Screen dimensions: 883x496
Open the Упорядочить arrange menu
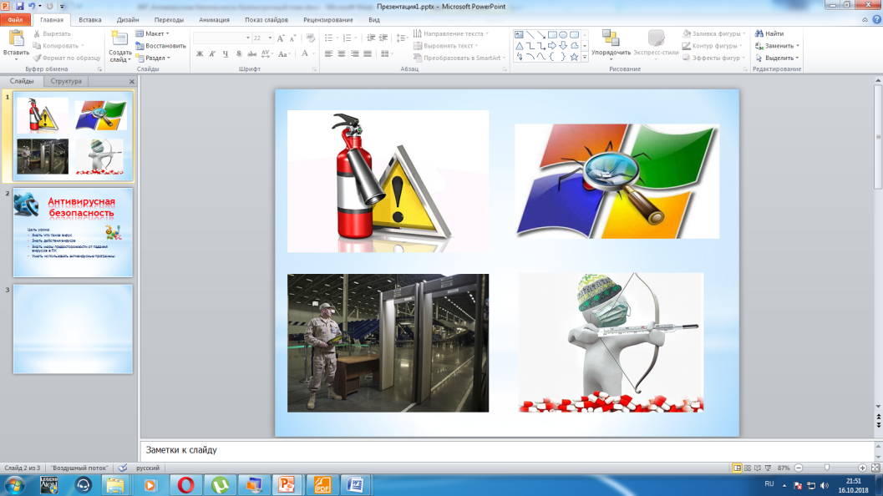point(611,43)
